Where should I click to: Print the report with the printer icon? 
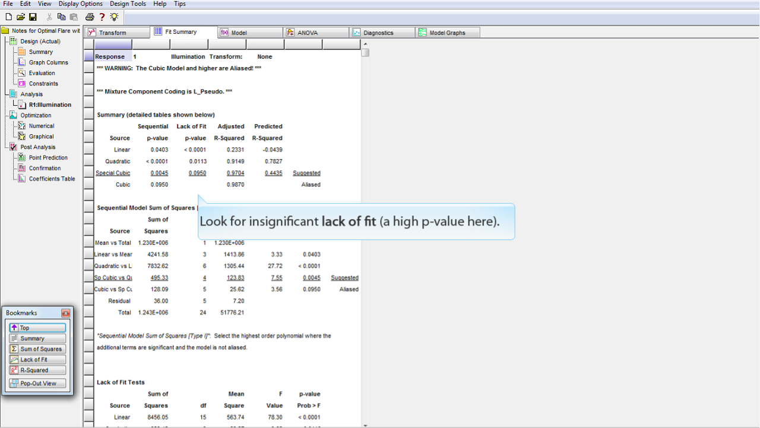(90, 17)
